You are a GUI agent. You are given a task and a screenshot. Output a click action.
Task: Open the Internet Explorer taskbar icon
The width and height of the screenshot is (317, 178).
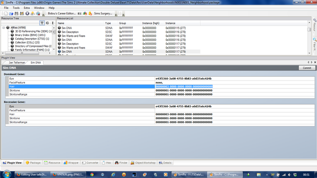[113, 175]
